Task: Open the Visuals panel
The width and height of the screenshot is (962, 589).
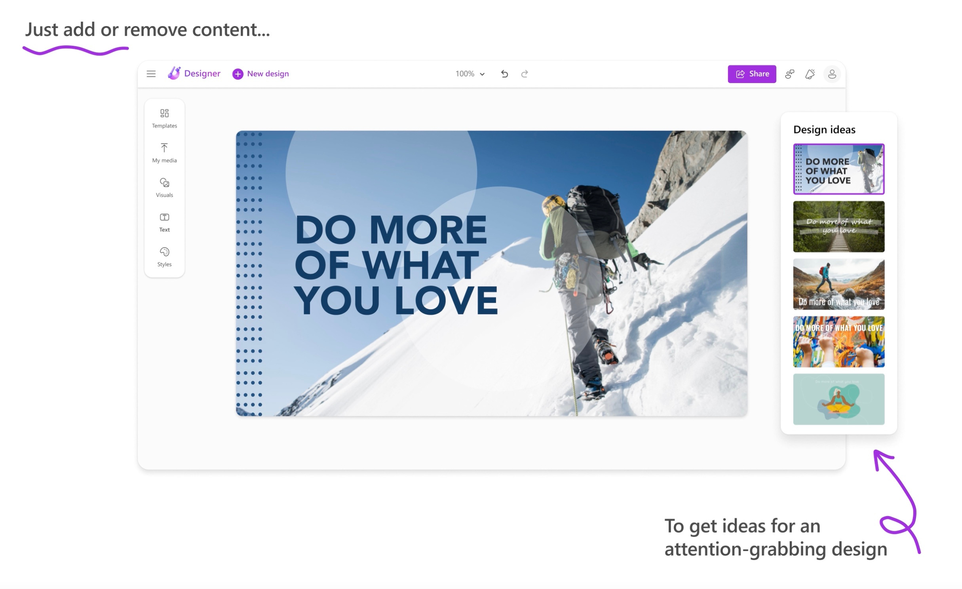Action: tap(164, 188)
